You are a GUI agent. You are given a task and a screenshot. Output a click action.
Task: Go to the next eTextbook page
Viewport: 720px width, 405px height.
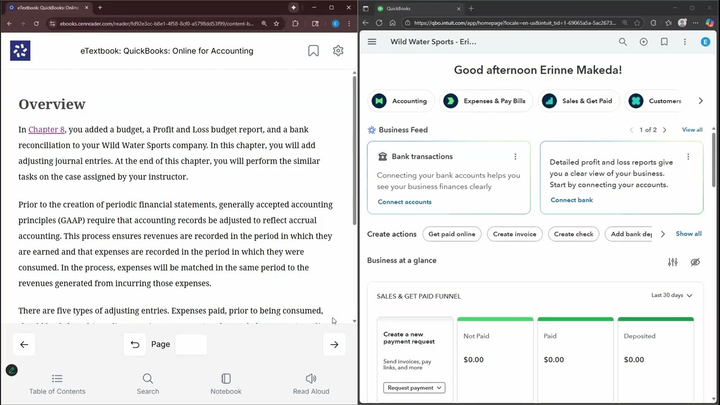click(334, 344)
